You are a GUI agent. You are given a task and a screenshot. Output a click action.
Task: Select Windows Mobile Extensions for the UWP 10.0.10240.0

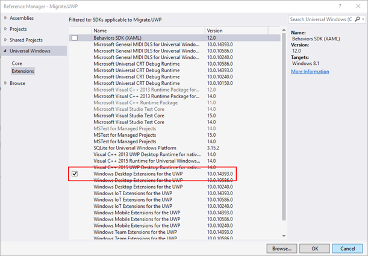(175, 225)
